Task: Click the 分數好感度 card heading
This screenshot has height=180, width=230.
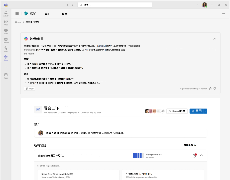Action: 139,174
